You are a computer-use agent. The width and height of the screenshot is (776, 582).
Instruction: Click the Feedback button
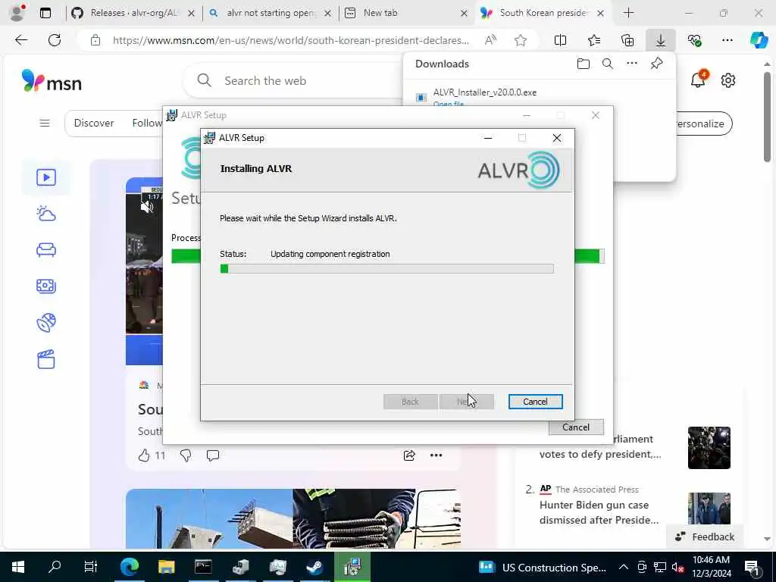tap(705, 537)
